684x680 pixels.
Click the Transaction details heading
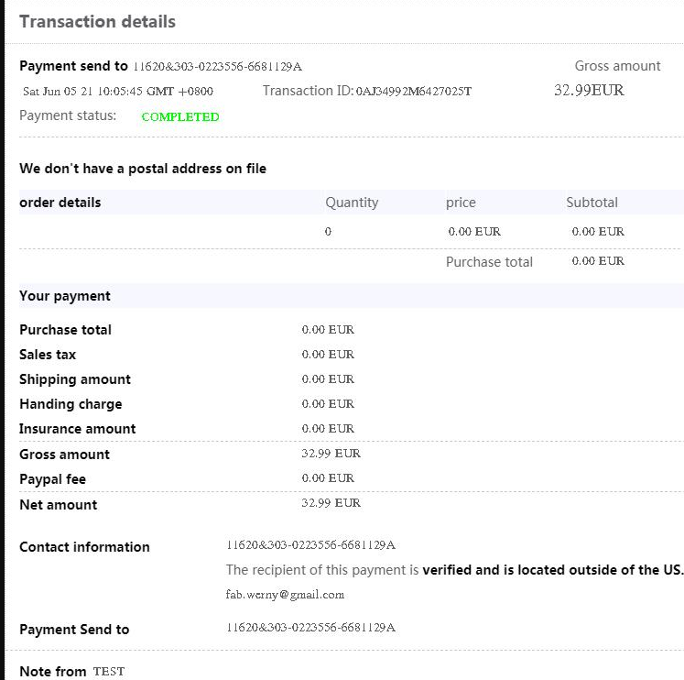[97, 21]
